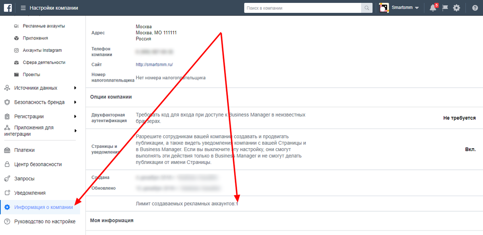
Task: Click the Платежи bank icon
Action: tap(7, 150)
